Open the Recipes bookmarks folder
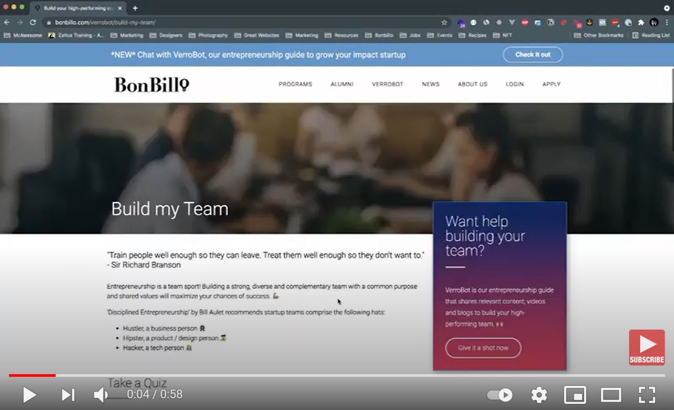 point(473,35)
